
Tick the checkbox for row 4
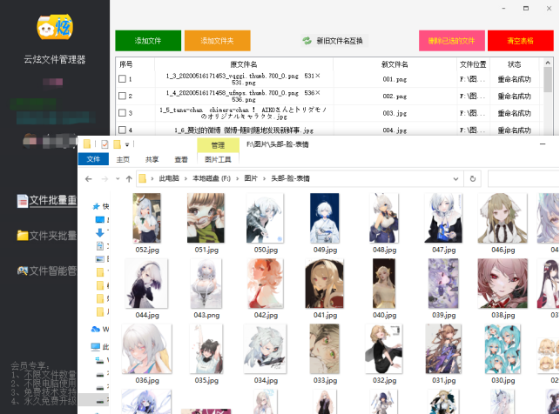click(122, 130)
